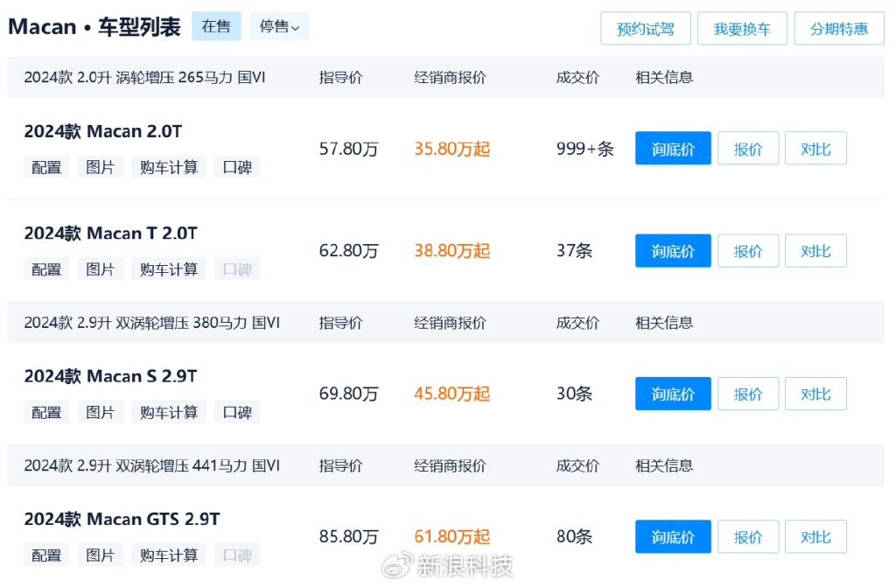Click 报价 for Macan GTS 2.9T

coord(748,537)
